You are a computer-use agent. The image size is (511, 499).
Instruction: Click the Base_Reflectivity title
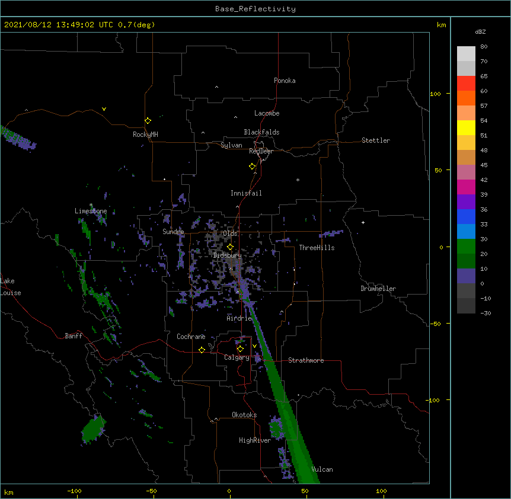pos(255,9)
